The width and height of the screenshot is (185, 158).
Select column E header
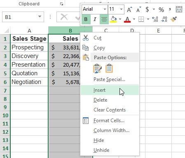click(158, 30)
